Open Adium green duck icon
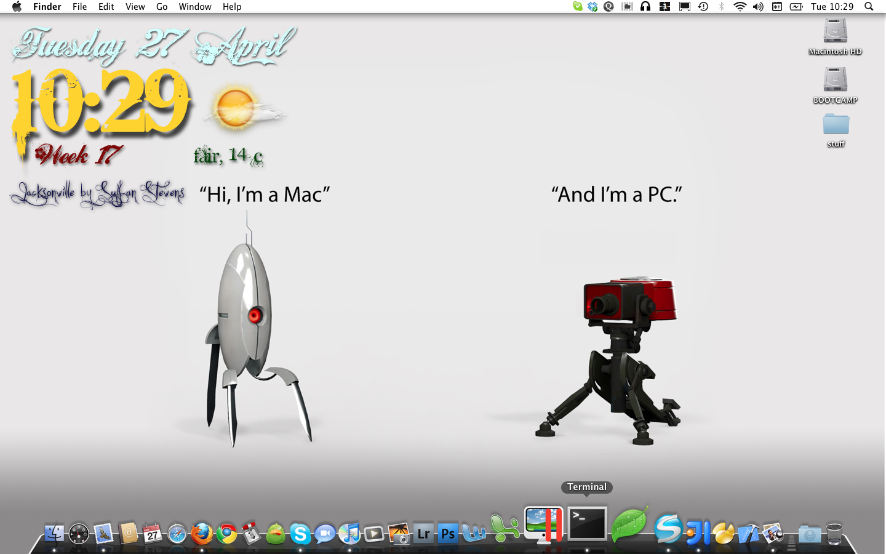The height and width of the screenshot is (554, 886). 276,534
